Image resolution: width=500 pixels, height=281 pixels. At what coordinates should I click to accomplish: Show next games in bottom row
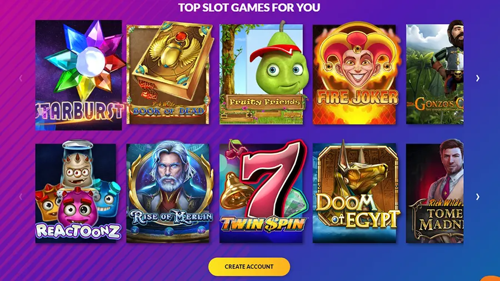477,197
